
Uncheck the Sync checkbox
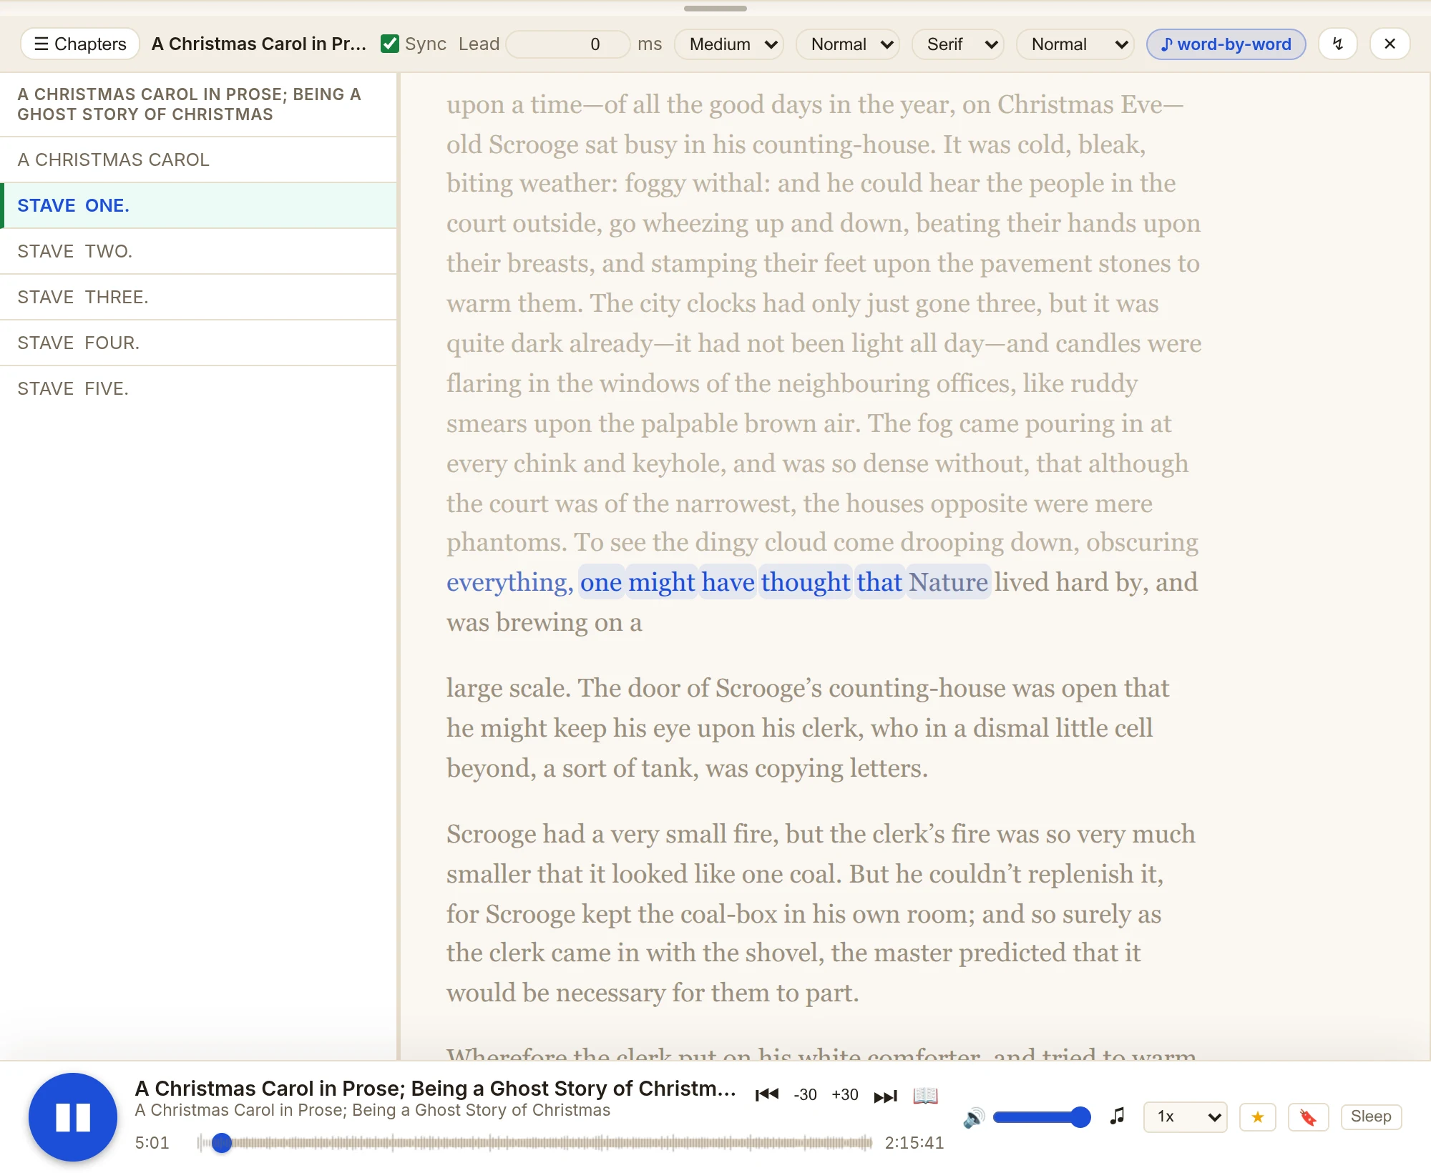coord(390,44)
